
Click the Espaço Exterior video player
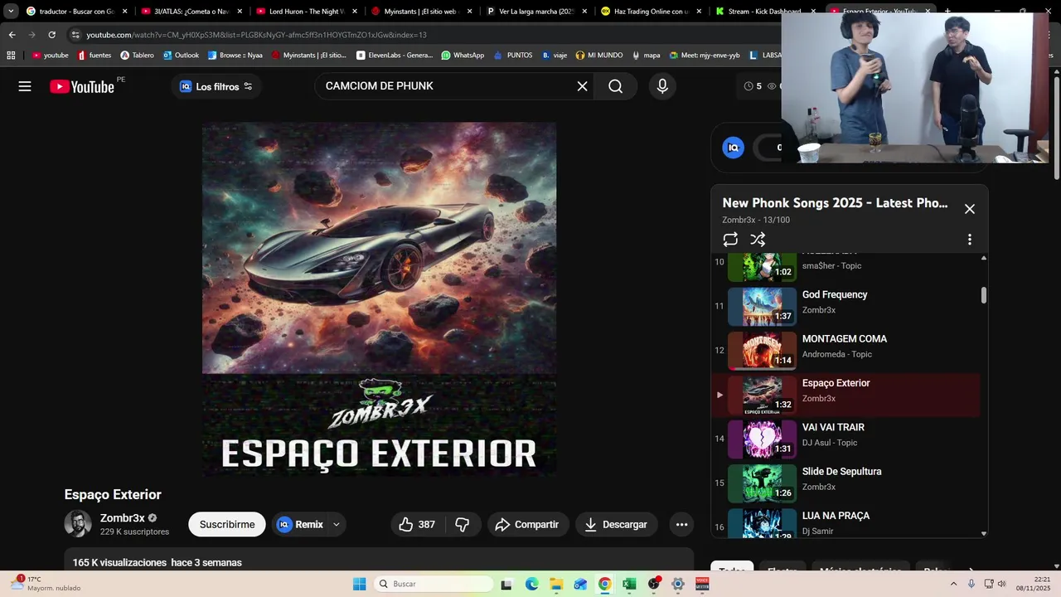click(379, 299)
